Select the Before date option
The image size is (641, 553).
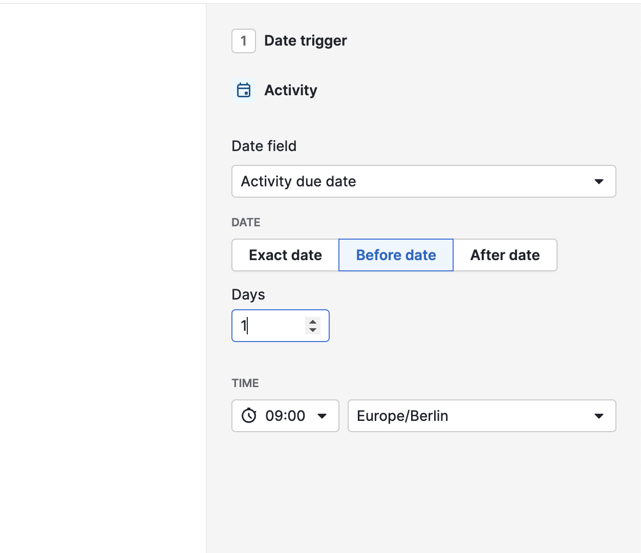coord(396,255)
